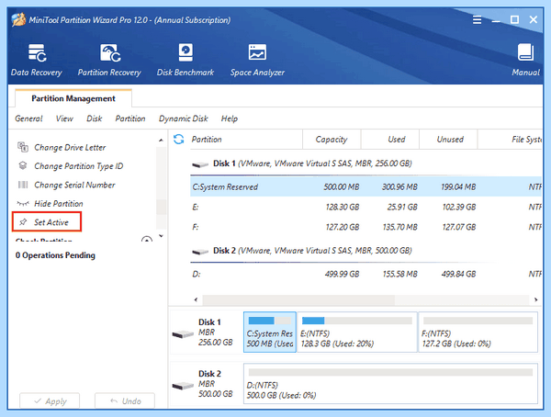Open the Help menu

click(229, 118)
